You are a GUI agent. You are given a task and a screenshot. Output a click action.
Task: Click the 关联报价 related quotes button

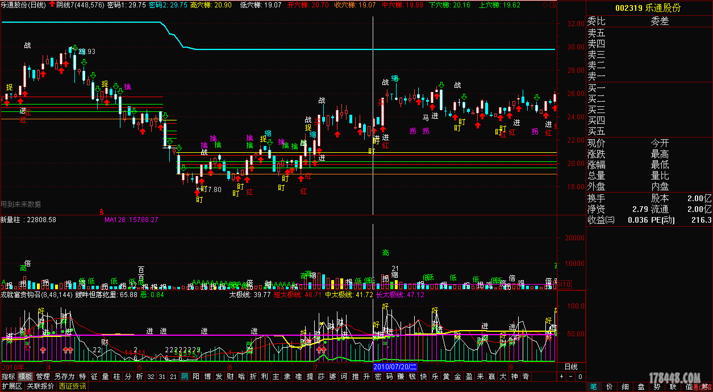click(41, 386)
